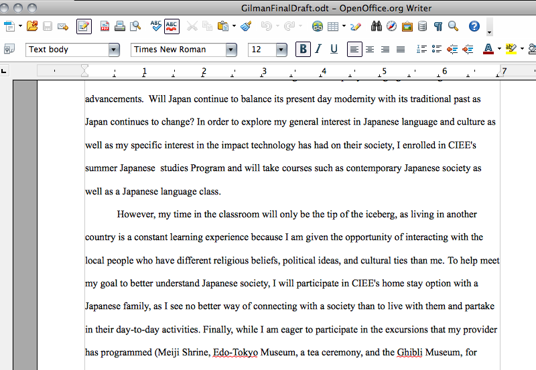
Task: Open the Redo history dropdown arrow
Action: (x=300, y=26)
